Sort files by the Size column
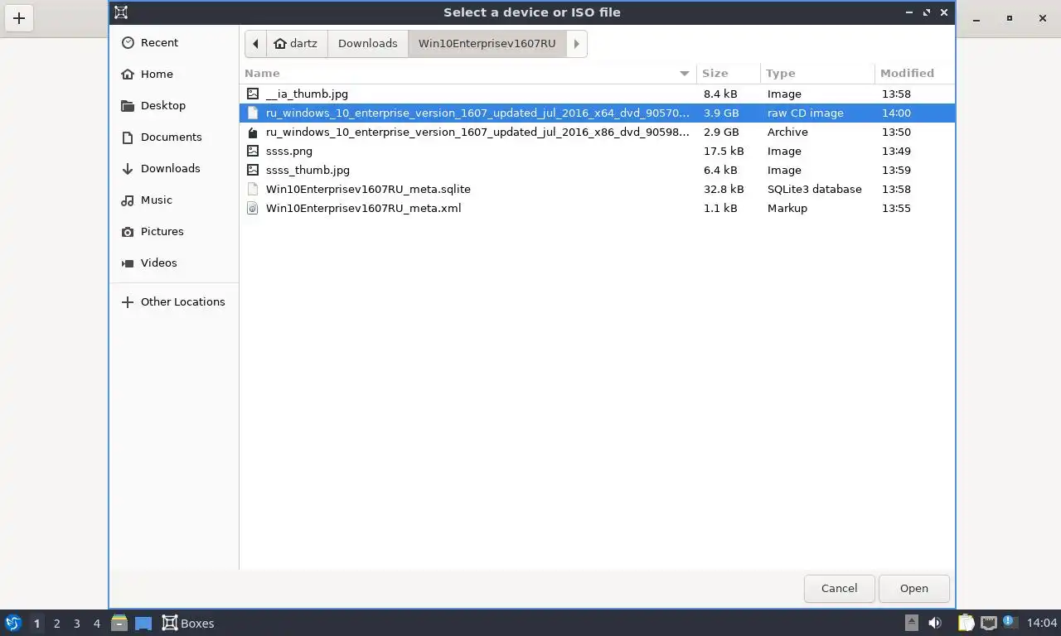Viewport: 1061px width, 636px height. [729, 73]
